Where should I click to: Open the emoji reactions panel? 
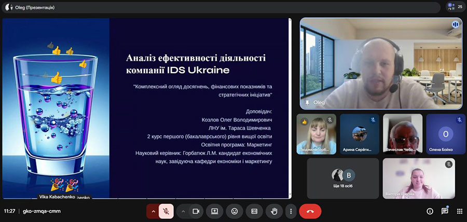[x=235, y=211]
